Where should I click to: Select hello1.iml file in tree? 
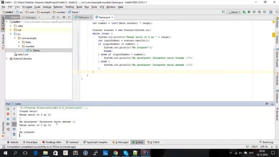21,55
